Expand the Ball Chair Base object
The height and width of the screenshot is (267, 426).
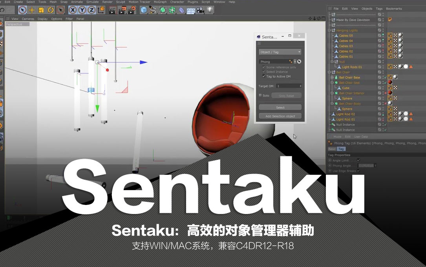[331, 77]
